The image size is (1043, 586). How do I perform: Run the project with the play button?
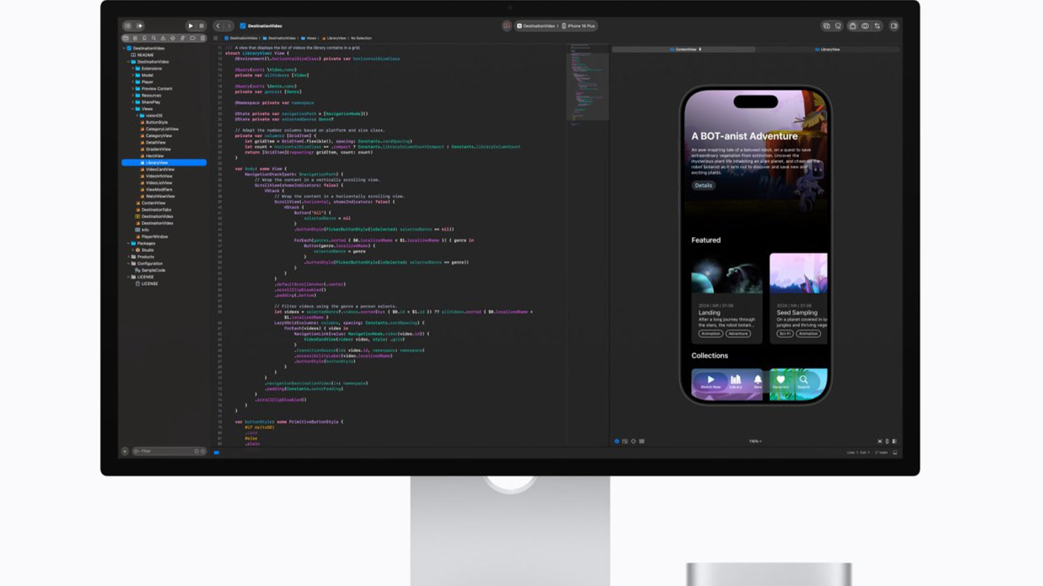click(x=190, y=26)
